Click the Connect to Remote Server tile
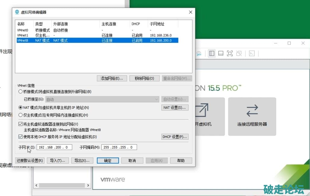 point(252,116)
